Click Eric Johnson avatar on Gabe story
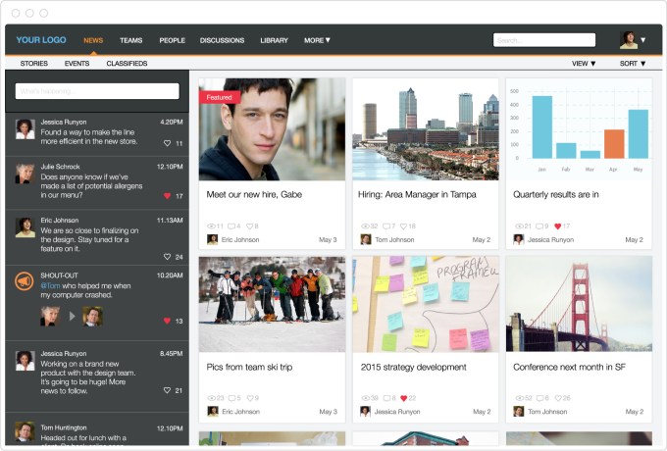Screen dimensions: 667x451 pyautogui.click(x=212, y=240)
